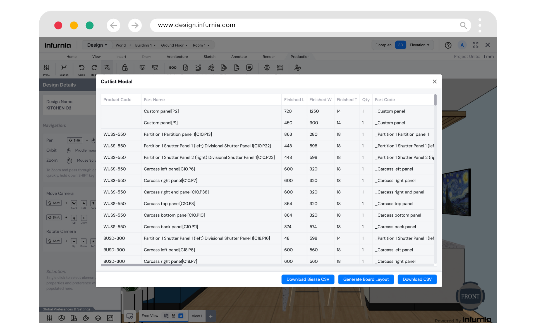Open the Production ribbon tab

point(300,57)
